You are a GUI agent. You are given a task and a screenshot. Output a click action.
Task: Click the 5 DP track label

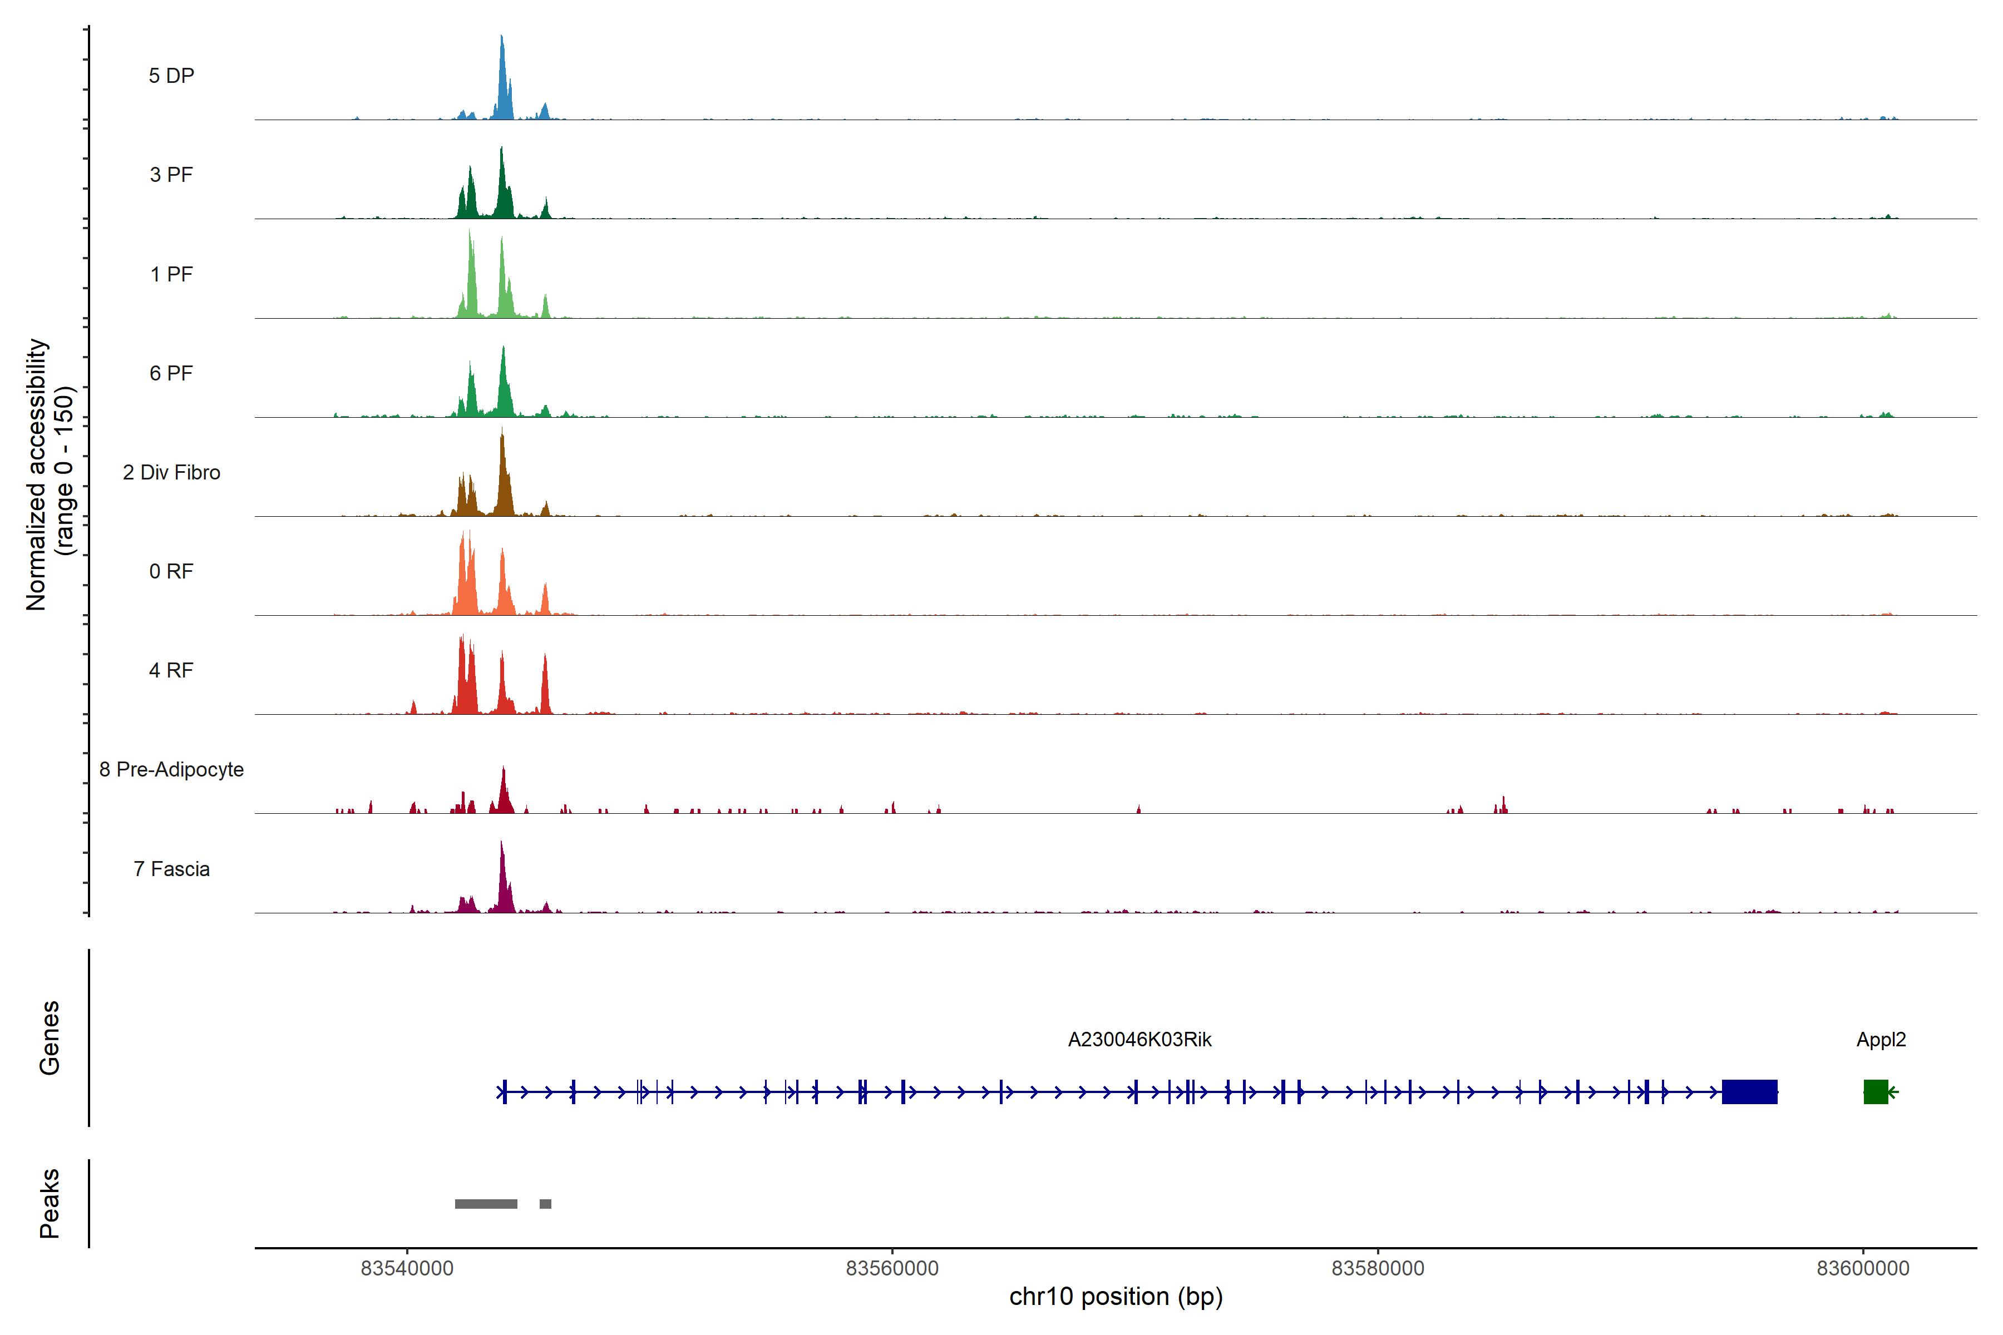(171, 76)
